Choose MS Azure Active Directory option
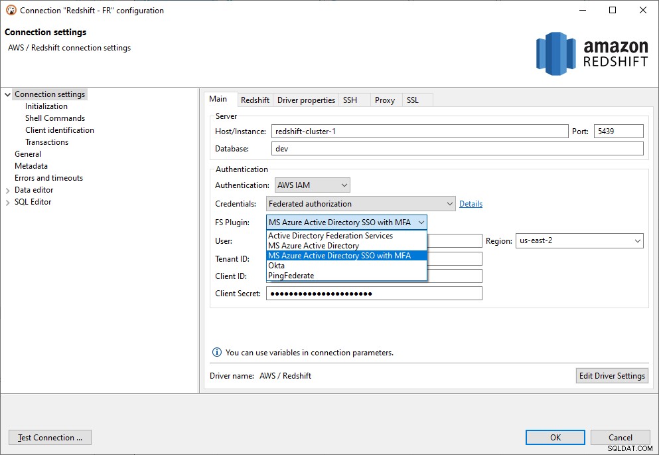The height and width of the screenshot is (455, 659). pos(346,246)
